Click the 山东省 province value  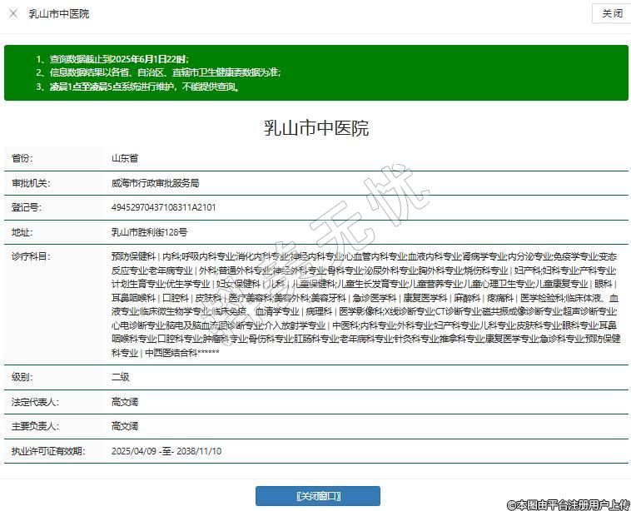tap(125, 158)
